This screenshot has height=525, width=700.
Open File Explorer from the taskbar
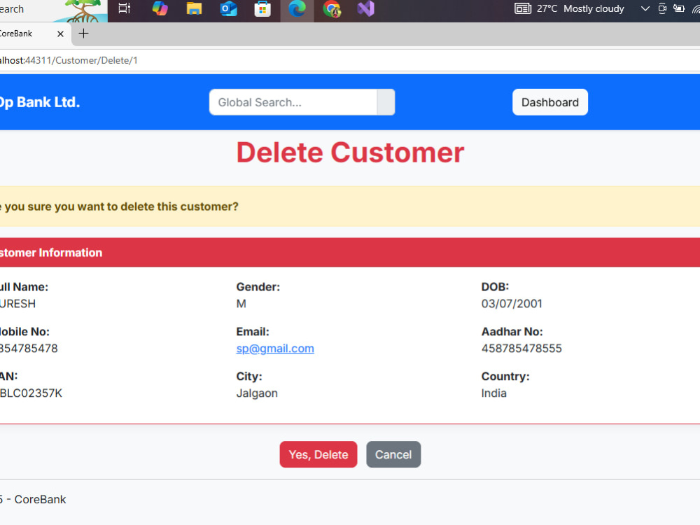coord(194,8)
